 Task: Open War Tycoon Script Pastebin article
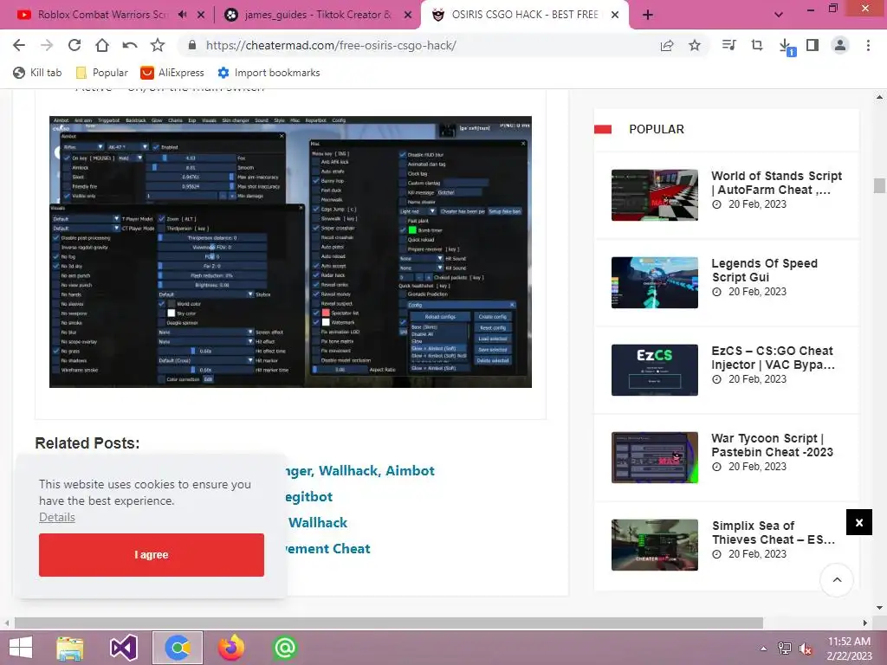772,445
